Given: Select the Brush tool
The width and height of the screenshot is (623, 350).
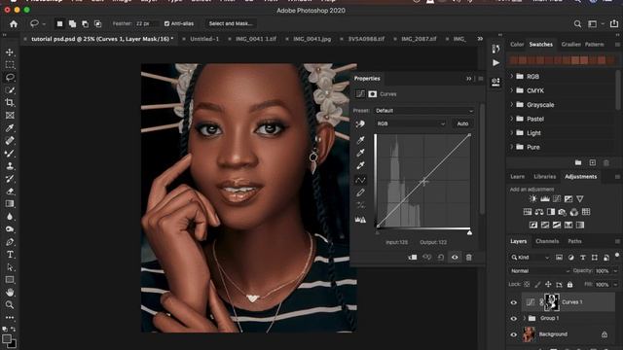Looking at the screenshot, I should 10,154.
